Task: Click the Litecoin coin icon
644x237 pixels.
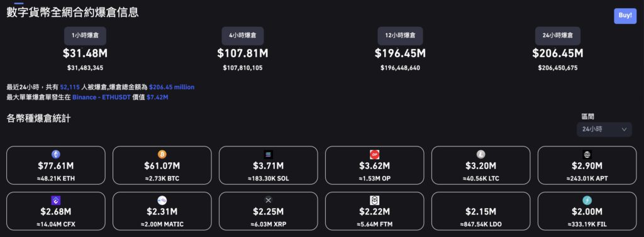Action: tap(481, 155)
